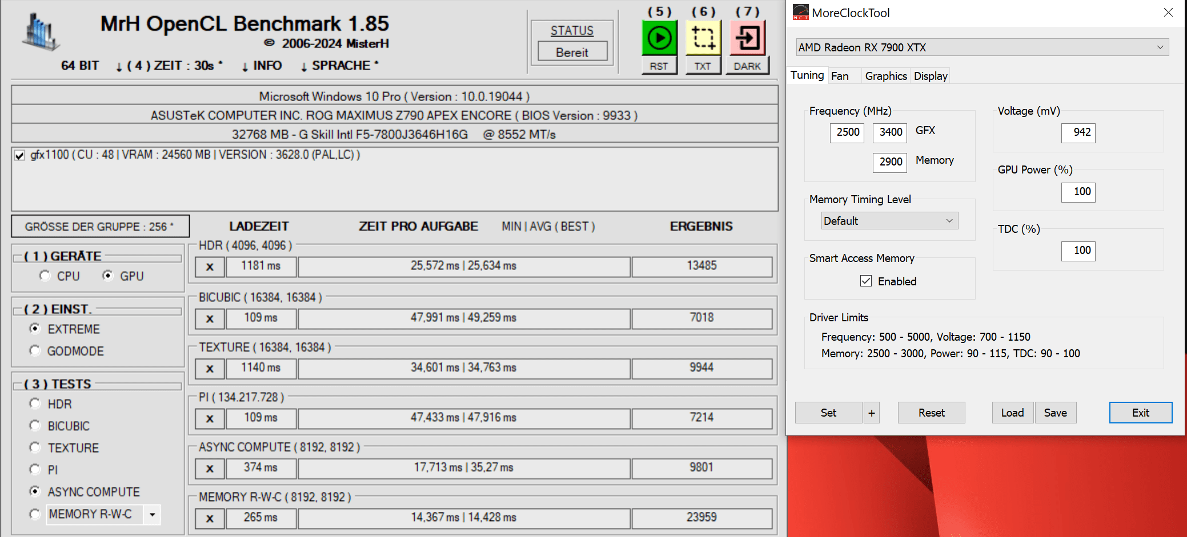Switch to Display tab
Viewport: 1187px width, 537px height.
(931, 76)
